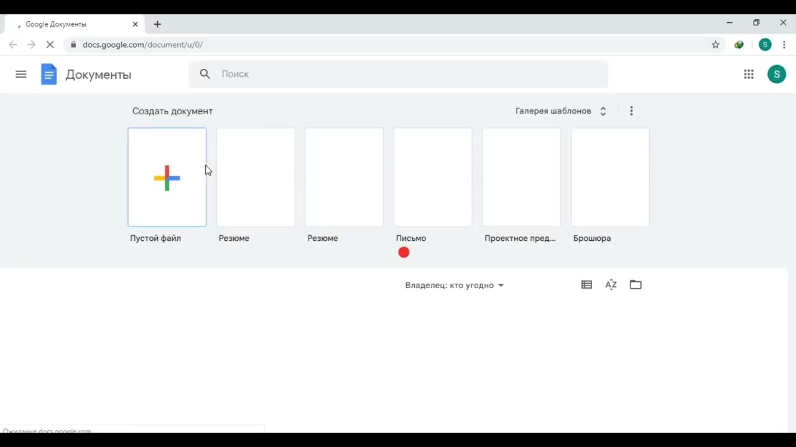Screen dimensions: 796x447
Task: Open the Письмо template thumbnail
Action: [433, 178]
